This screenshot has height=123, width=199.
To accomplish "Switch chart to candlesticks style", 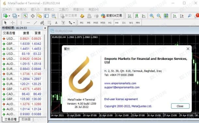I will [137, 16].
